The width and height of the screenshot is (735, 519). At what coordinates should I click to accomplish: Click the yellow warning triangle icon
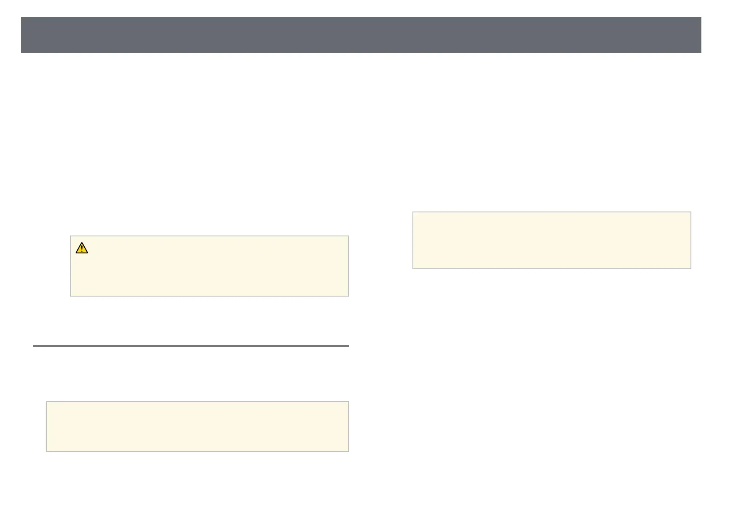(x=82, y=248)
